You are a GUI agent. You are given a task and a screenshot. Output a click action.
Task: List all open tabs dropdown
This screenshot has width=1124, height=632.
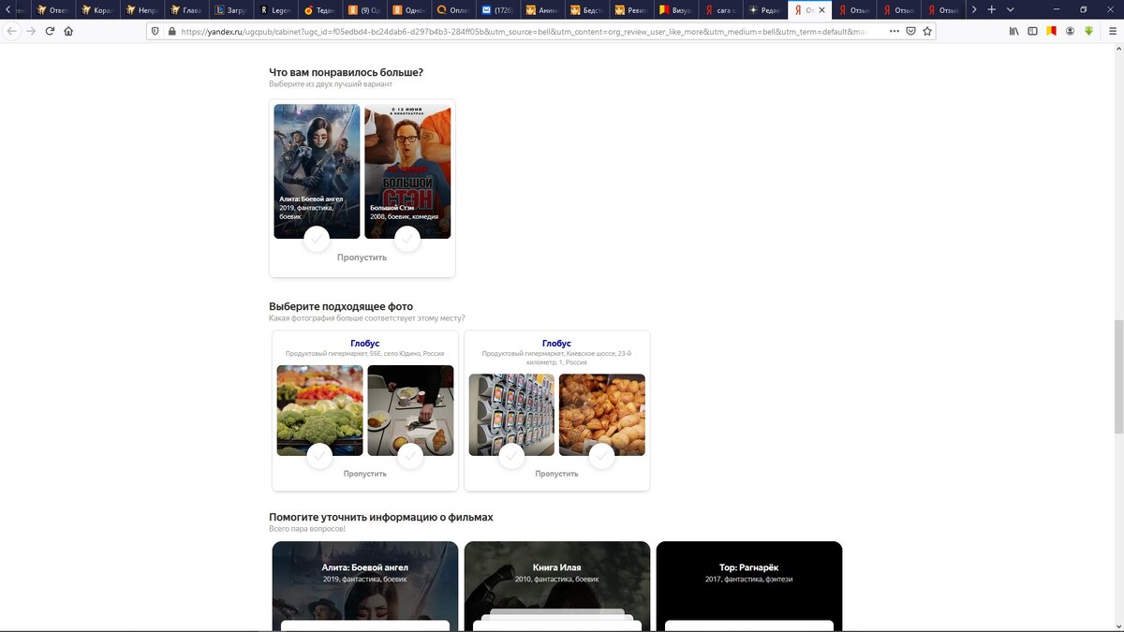pyautogui.click(x=1010, y=9)
